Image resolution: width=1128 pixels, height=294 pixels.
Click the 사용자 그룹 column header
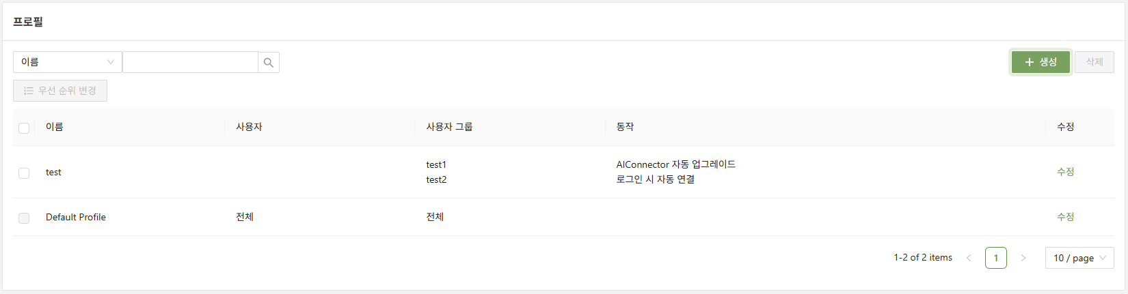tap(449, 127)
